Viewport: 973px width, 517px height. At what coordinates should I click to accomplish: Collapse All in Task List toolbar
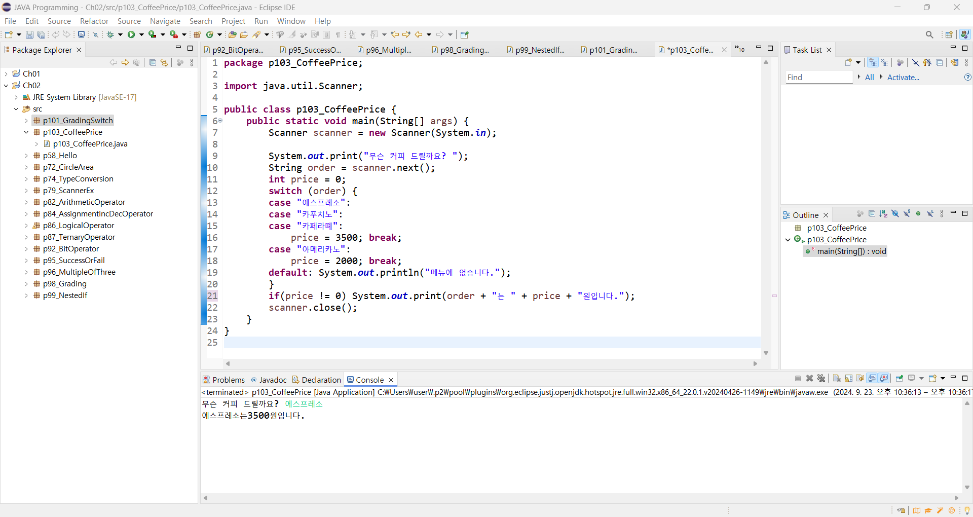pyautogui.click(x=940, y=62)
